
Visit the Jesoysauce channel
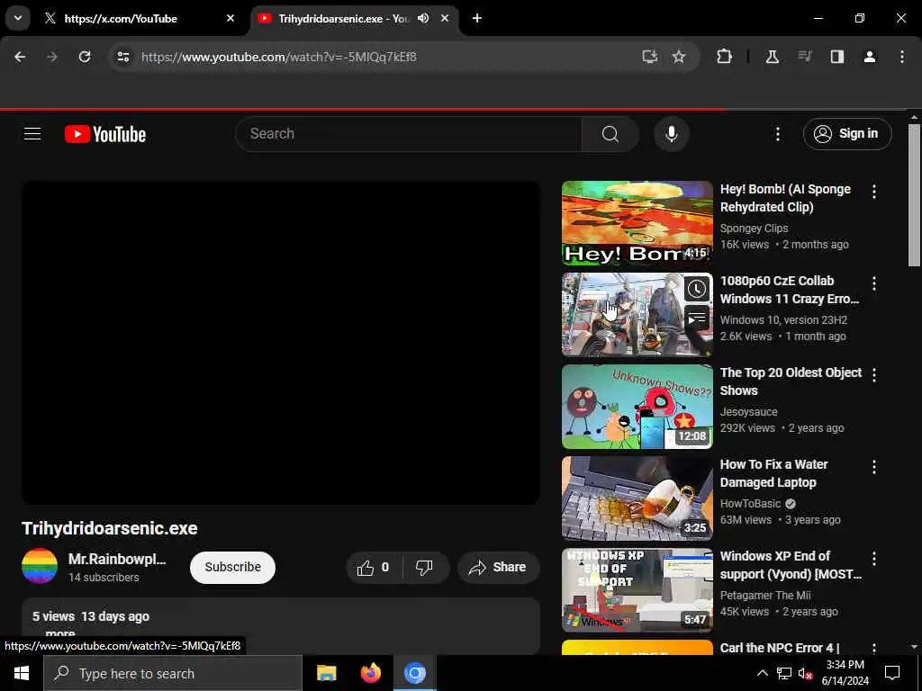[748, 412]
